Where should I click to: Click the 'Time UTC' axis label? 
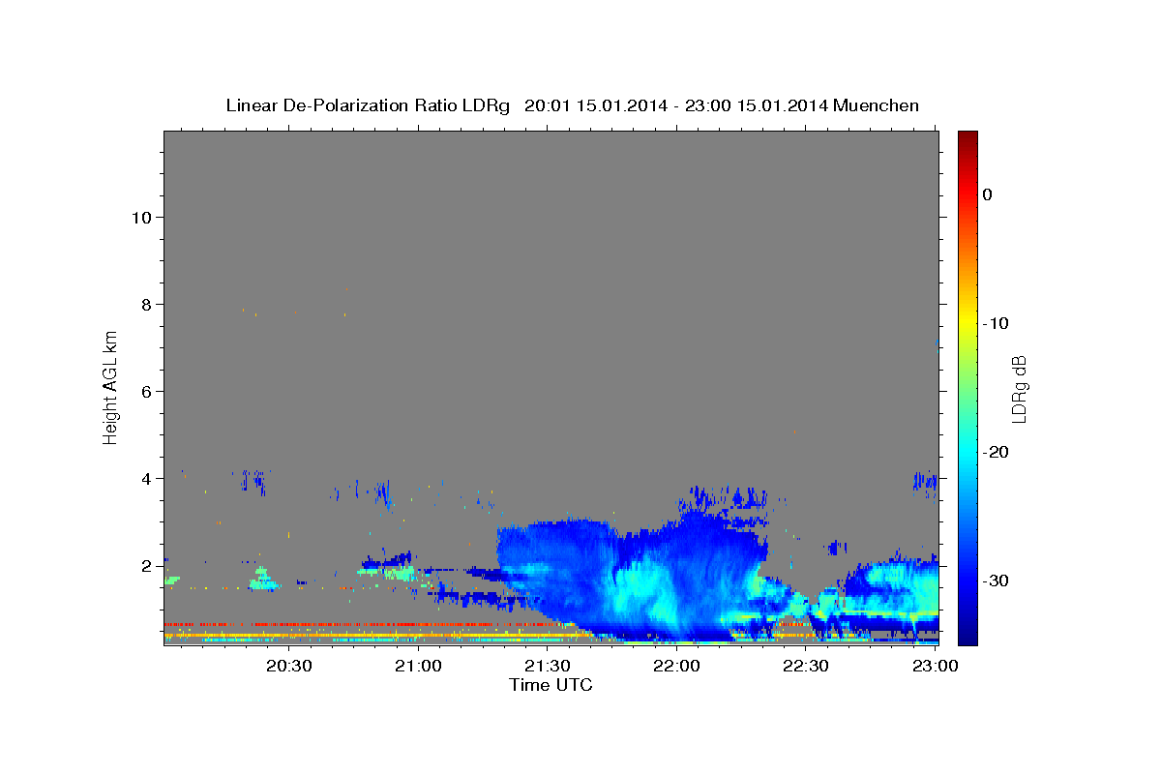(x=551, y=685)
